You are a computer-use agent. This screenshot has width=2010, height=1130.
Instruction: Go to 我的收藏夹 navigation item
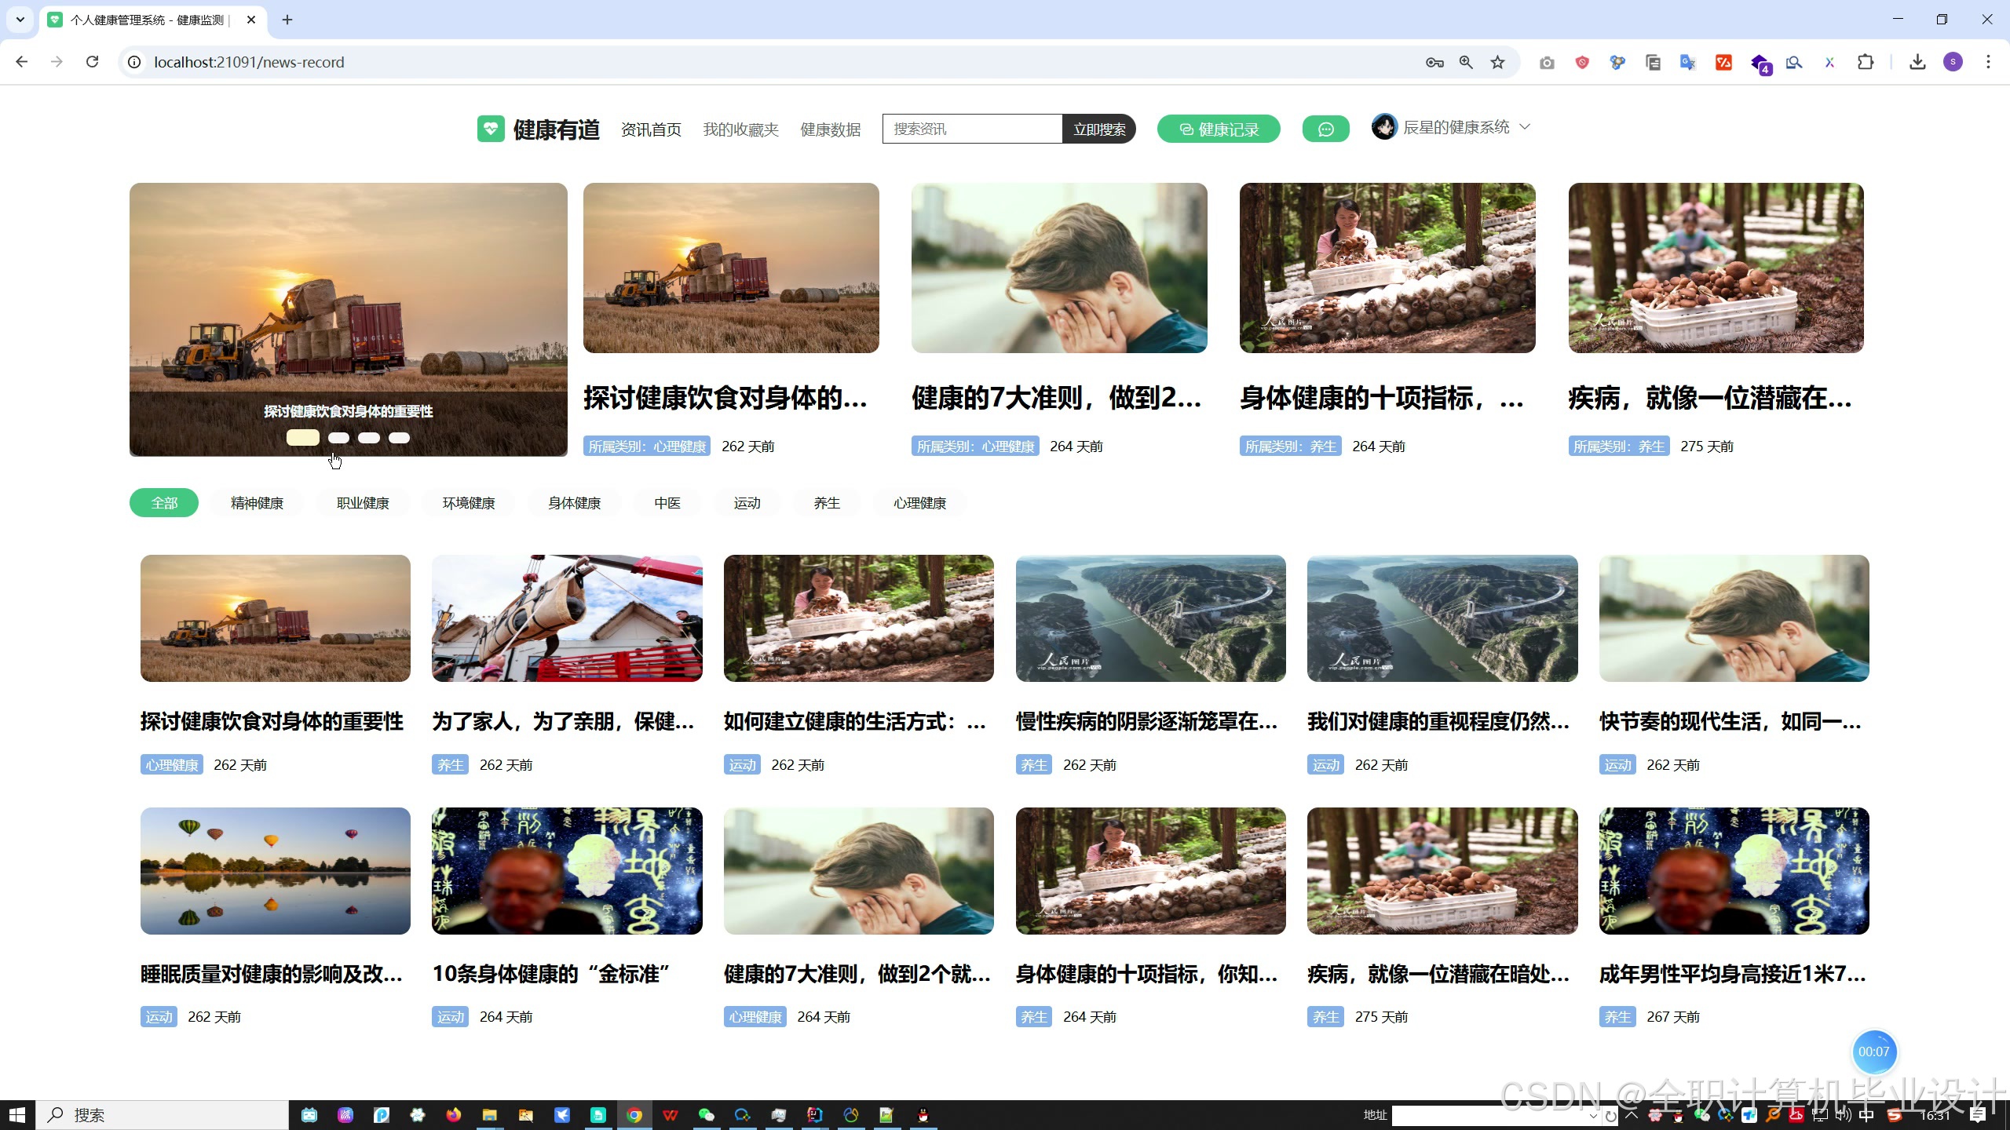coord(740,129)
